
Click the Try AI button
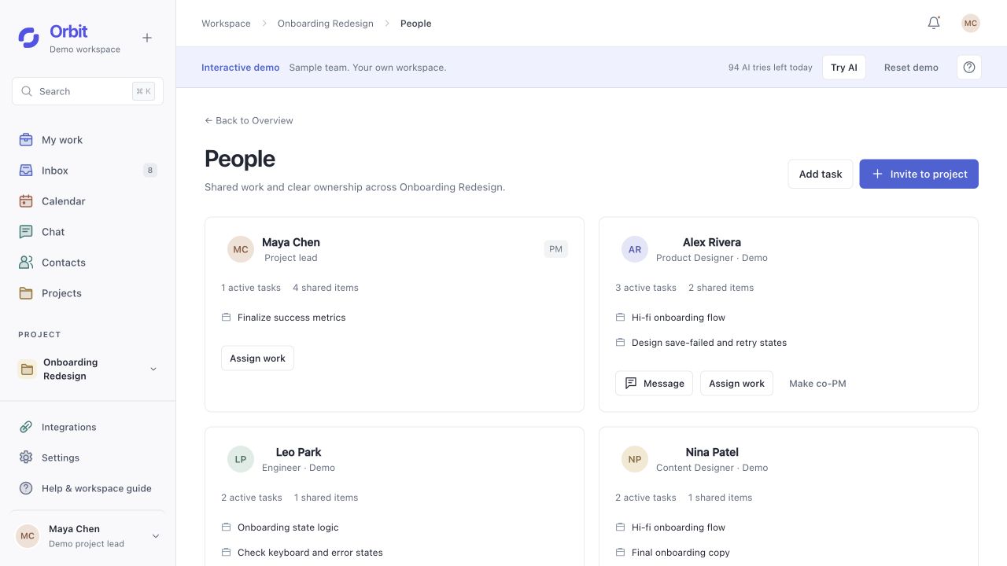click(844, 68)
